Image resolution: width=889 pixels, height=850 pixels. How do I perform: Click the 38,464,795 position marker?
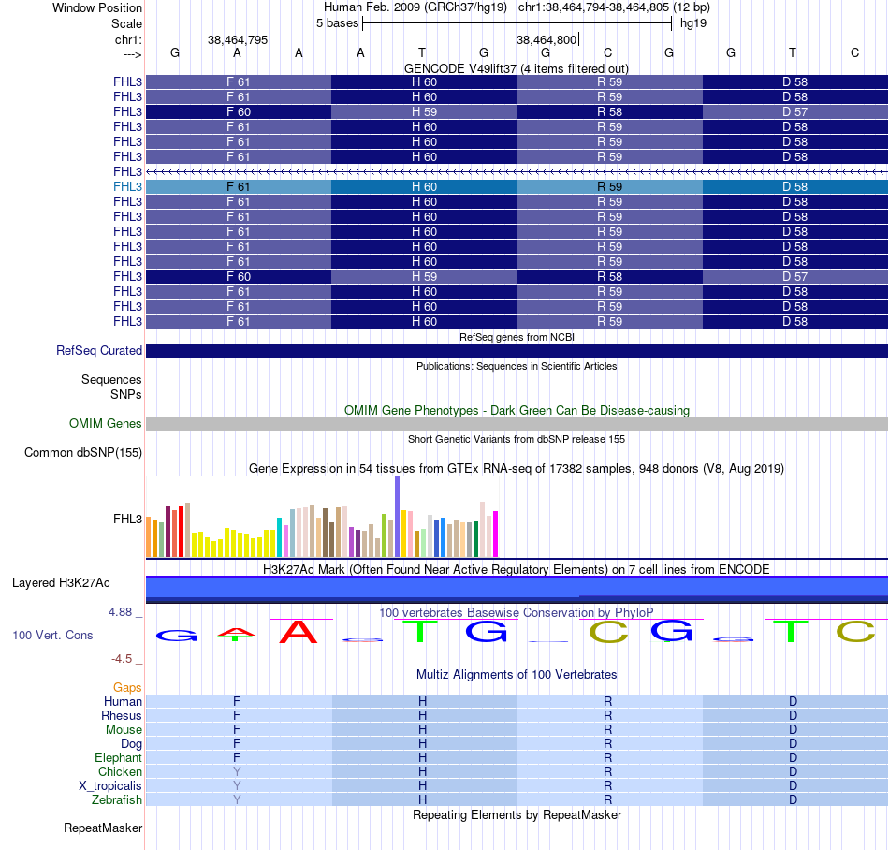pyautogui.click(x=238, y=39)
